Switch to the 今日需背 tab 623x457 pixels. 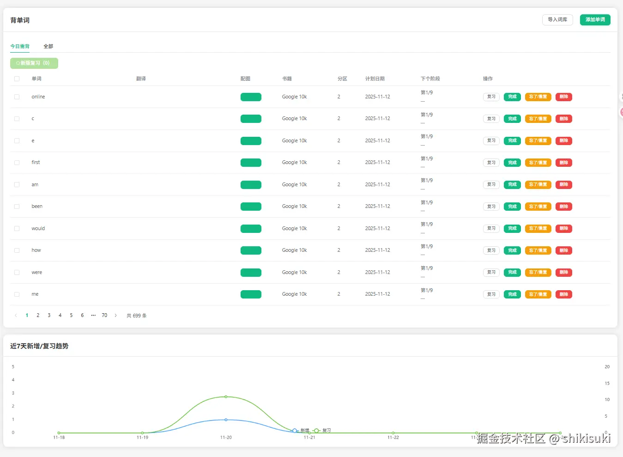19,46
